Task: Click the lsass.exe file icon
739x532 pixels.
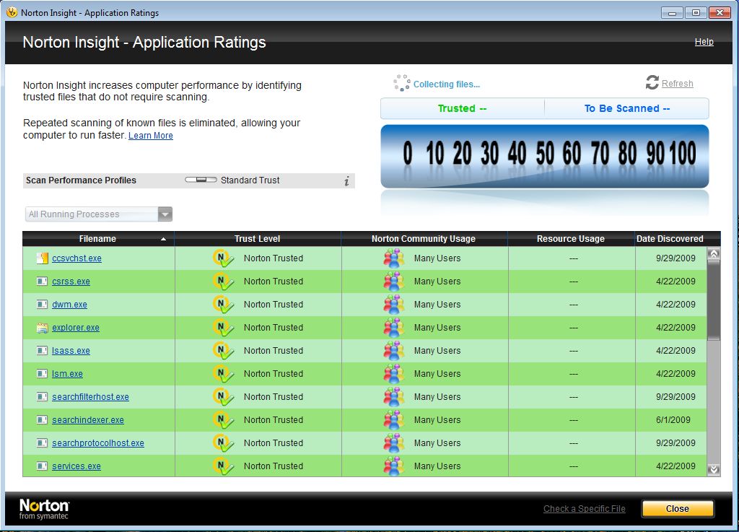Action: tap(43, 351)
